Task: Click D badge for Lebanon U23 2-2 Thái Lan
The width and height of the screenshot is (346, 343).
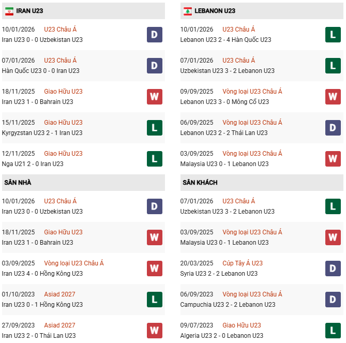Action: (333, 128)
